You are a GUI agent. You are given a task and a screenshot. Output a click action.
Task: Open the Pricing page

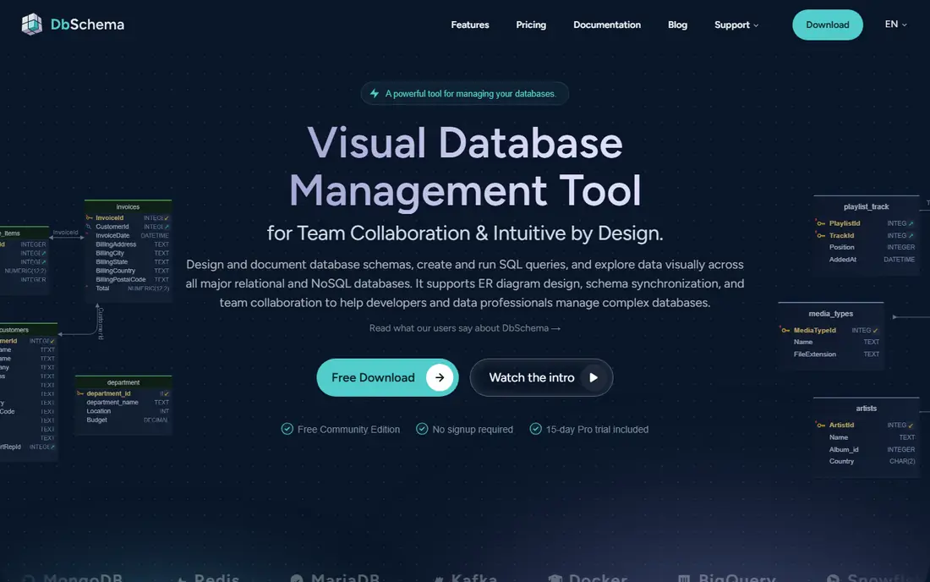531,25
